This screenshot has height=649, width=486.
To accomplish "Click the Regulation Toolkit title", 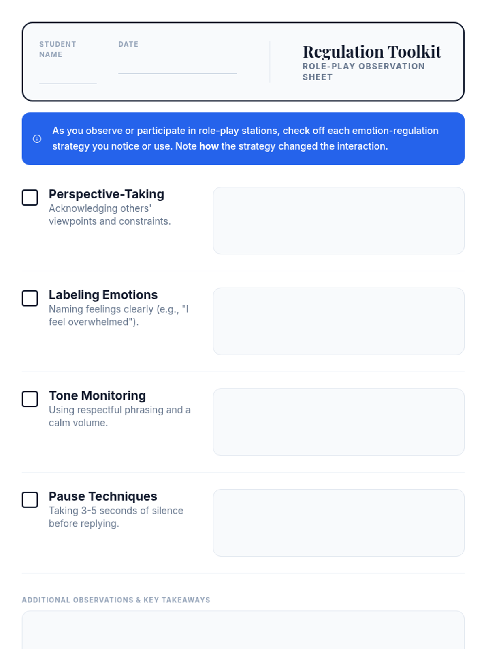I will pyautogui.click(x=372, y=52).
